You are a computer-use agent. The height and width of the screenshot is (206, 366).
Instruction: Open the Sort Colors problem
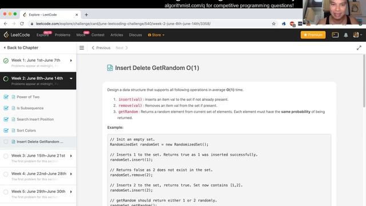pos(26,130)
